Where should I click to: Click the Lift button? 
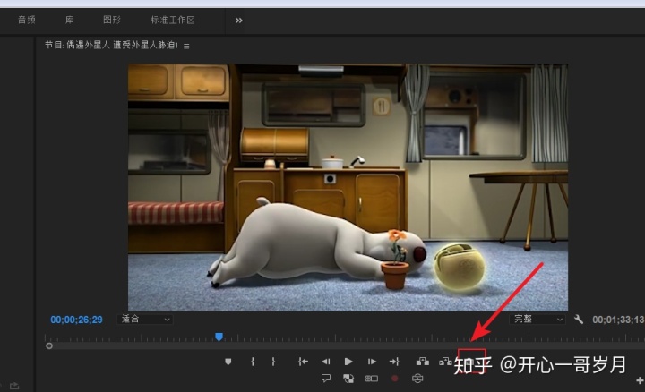coord(423,362)
